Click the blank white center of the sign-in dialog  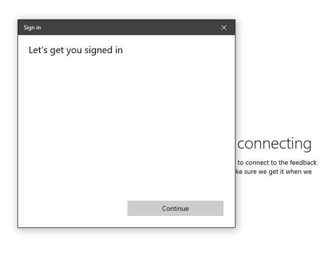click(x=126, y=123)
